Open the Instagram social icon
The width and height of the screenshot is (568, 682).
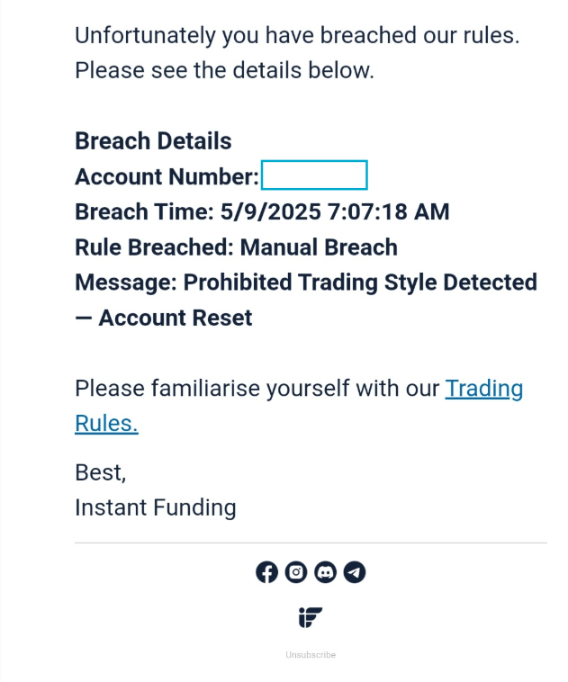[296, 572]
